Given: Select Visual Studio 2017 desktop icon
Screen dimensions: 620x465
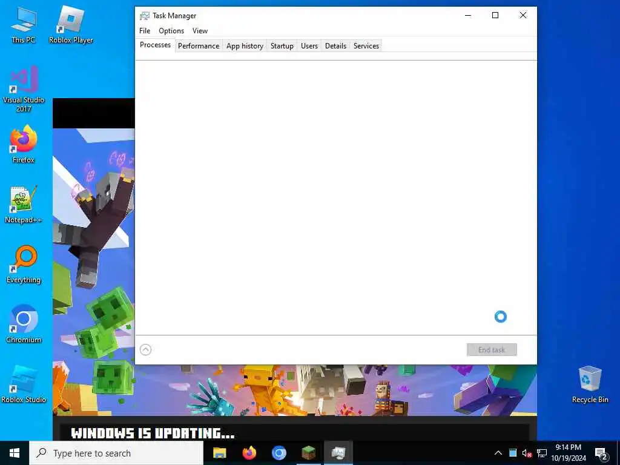Looking at the screenshot, I should (24, 89).
